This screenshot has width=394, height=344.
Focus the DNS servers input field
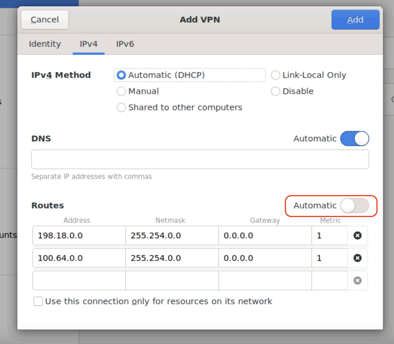200,159
